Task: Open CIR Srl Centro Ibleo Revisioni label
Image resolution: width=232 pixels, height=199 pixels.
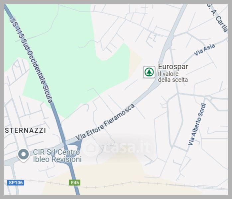Action: (57, 156)
